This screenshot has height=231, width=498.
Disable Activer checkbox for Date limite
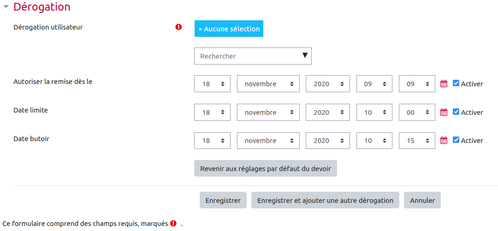[x=456, y=112]
